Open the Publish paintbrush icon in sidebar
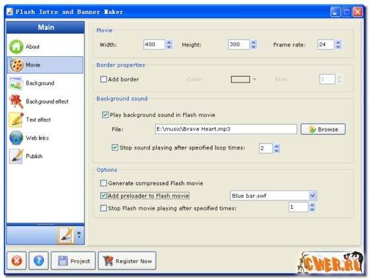The width and height of the screenshot is (370, 279). click(x=16, y=156)
